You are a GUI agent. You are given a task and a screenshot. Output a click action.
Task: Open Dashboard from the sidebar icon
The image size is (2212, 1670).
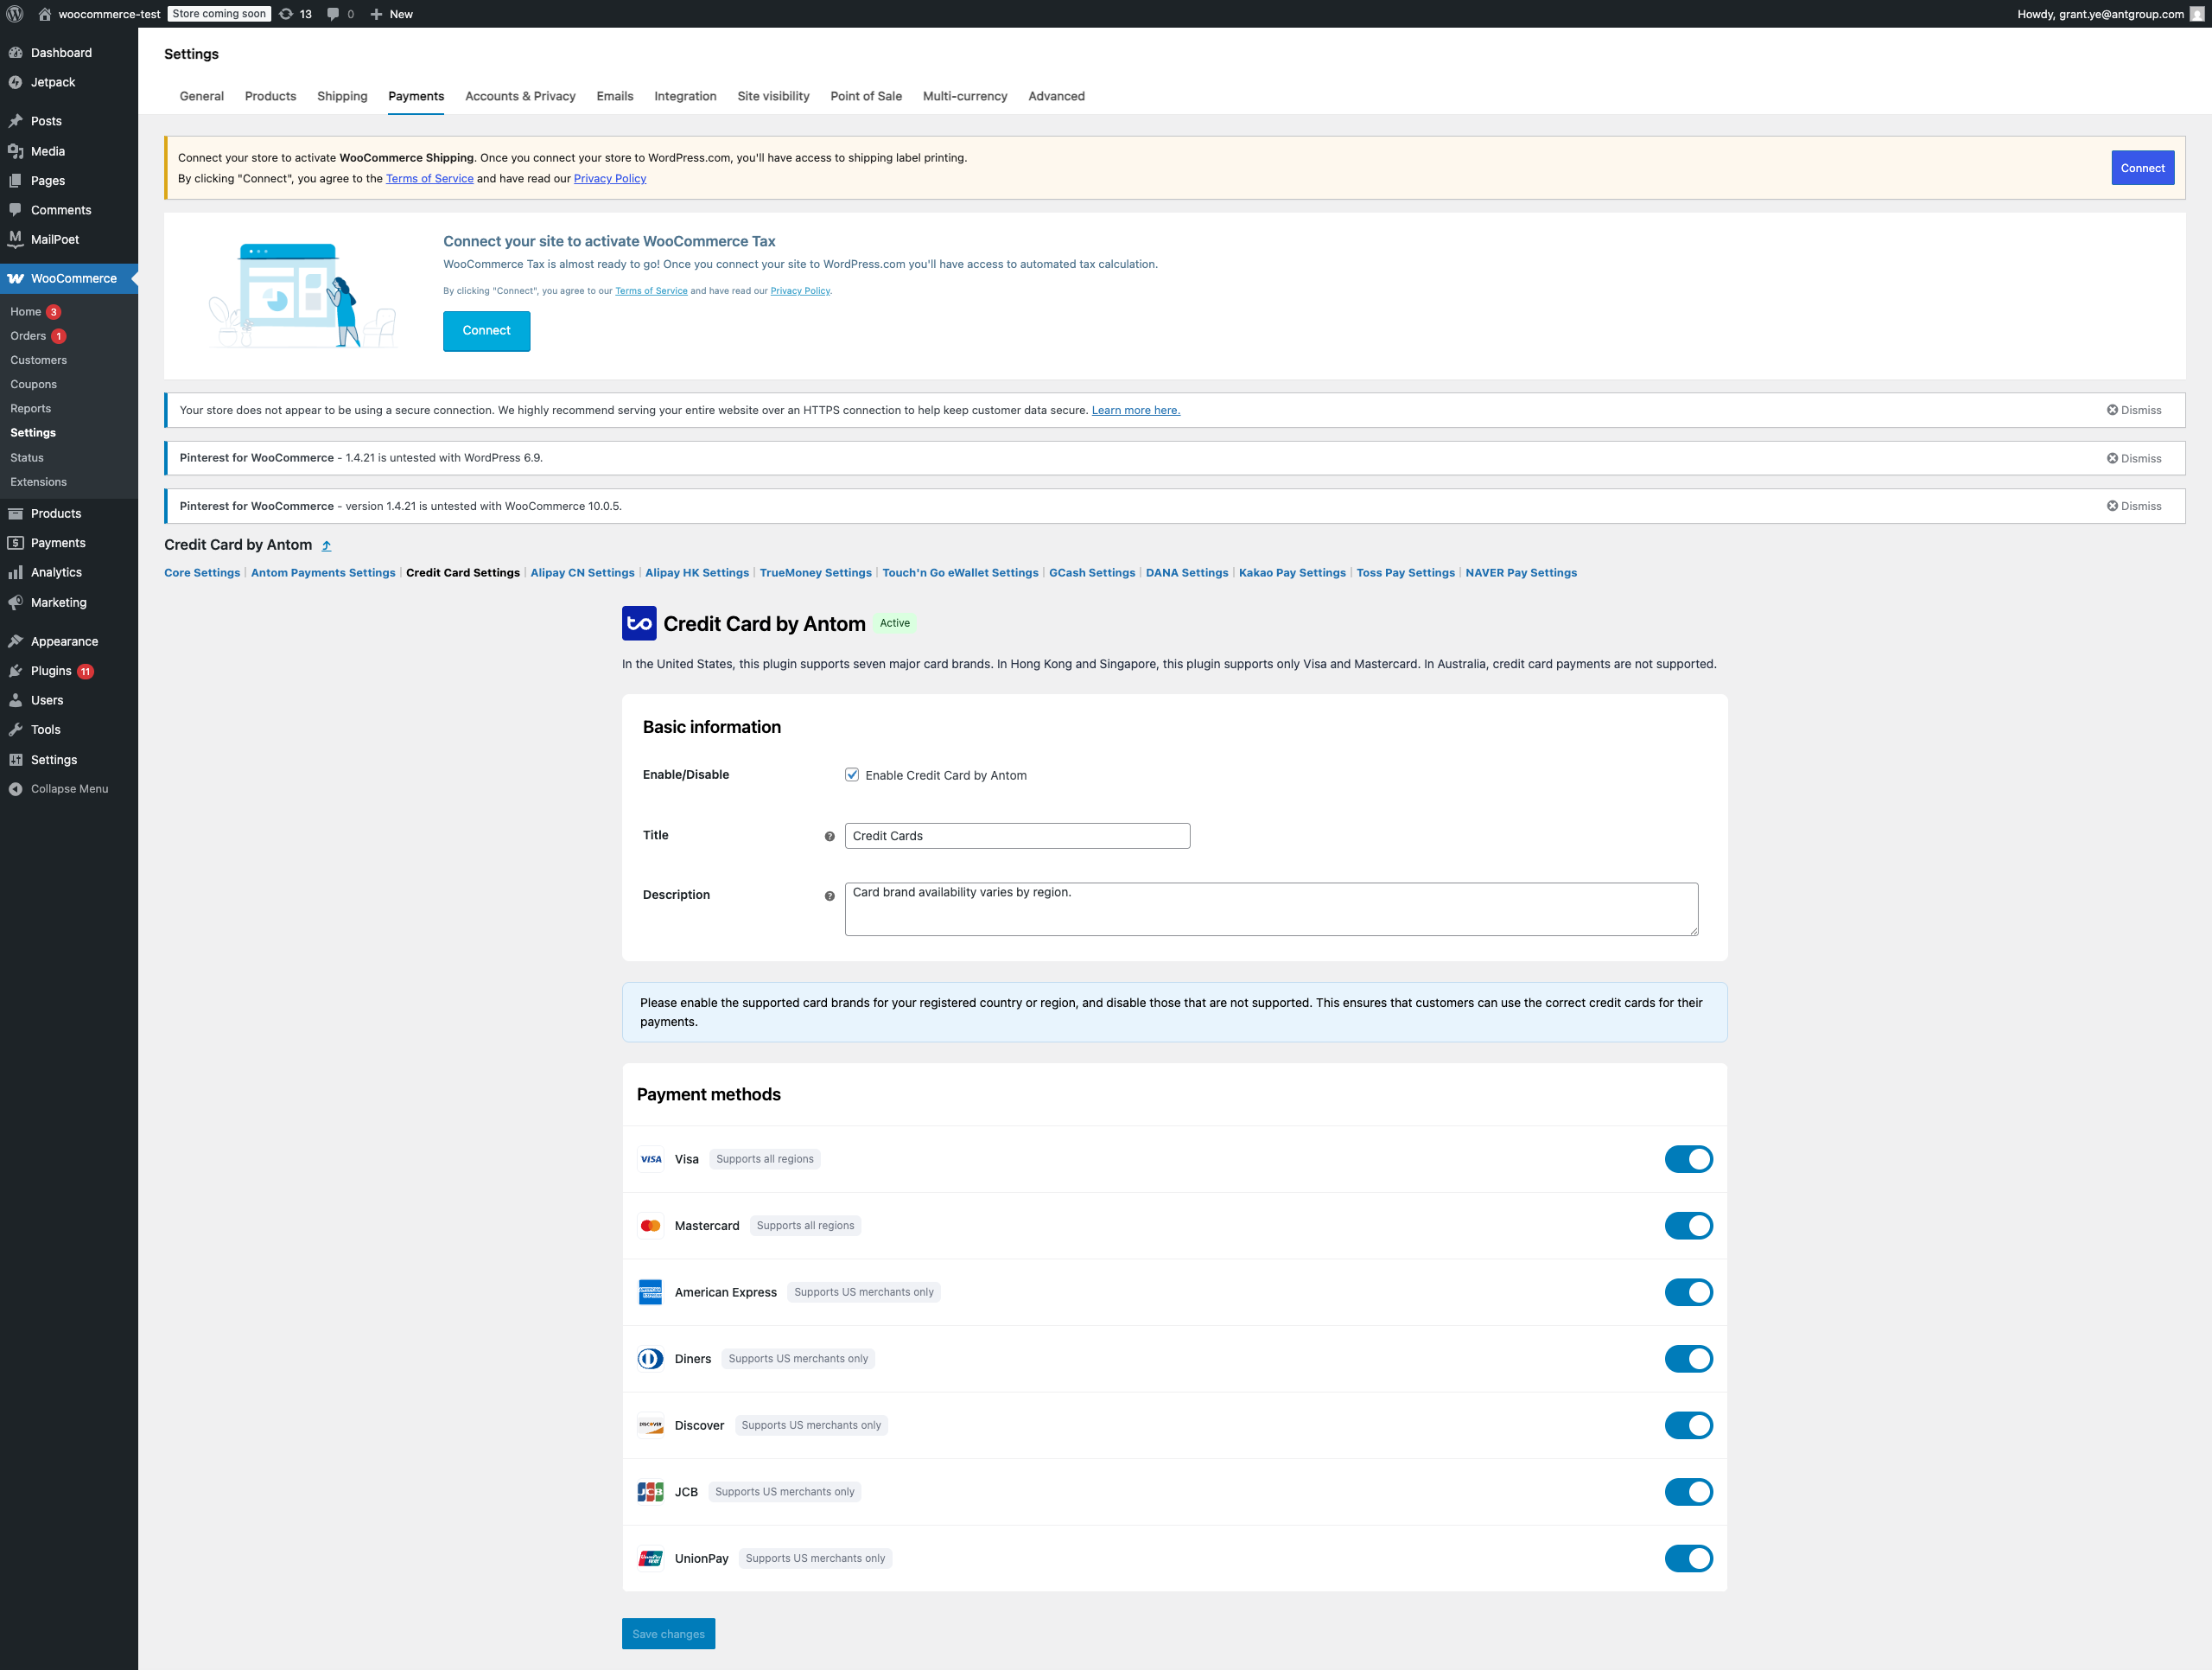(16, 53)
